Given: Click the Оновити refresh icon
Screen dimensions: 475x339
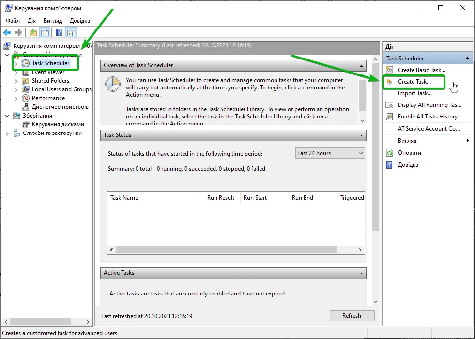Looking at the screenshot, I should pos(389,153).
